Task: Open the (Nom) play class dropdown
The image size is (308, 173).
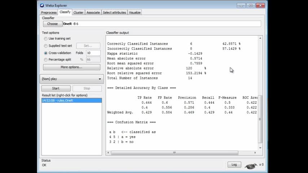Action: [x=71, y=79]
